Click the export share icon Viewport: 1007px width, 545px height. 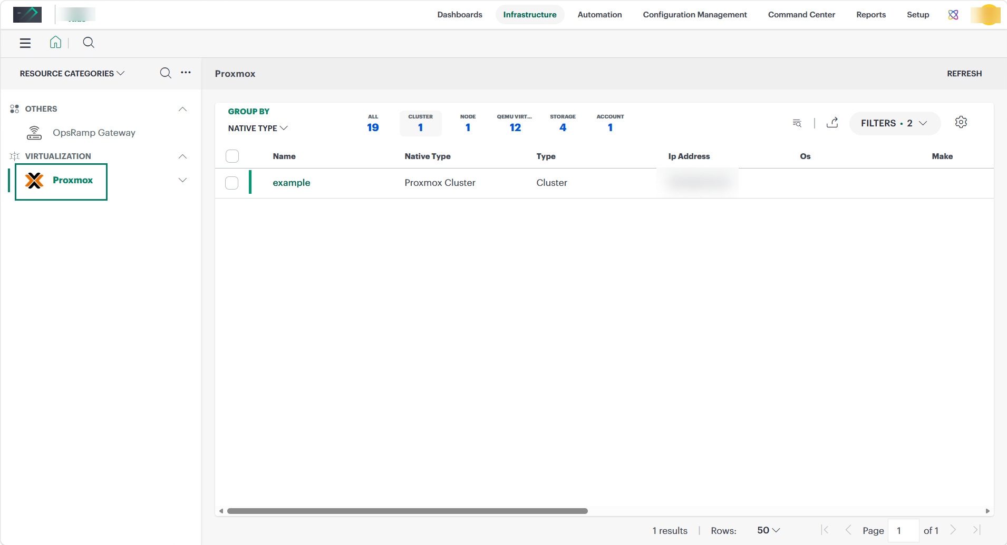[832, 123]
